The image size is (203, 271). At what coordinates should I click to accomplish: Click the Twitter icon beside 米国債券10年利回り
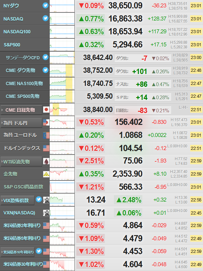(38, 251)
